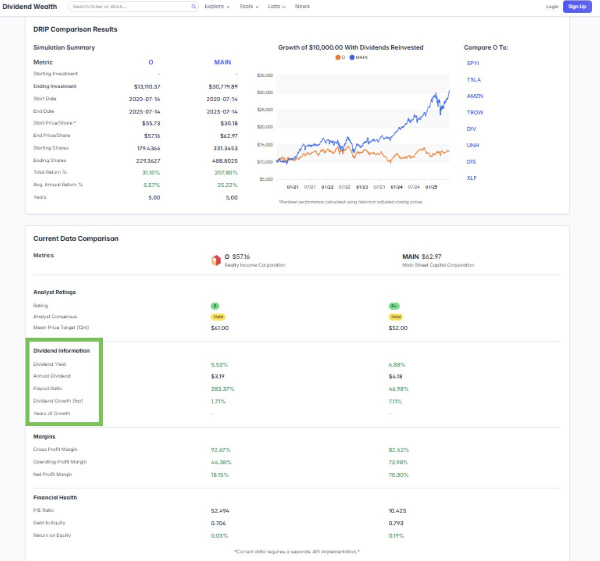The height and width of the screenshot is (561, 600).
Task: Click the Hold consensus badge for O
Action: pyautogui.click(x=218, y=317)
